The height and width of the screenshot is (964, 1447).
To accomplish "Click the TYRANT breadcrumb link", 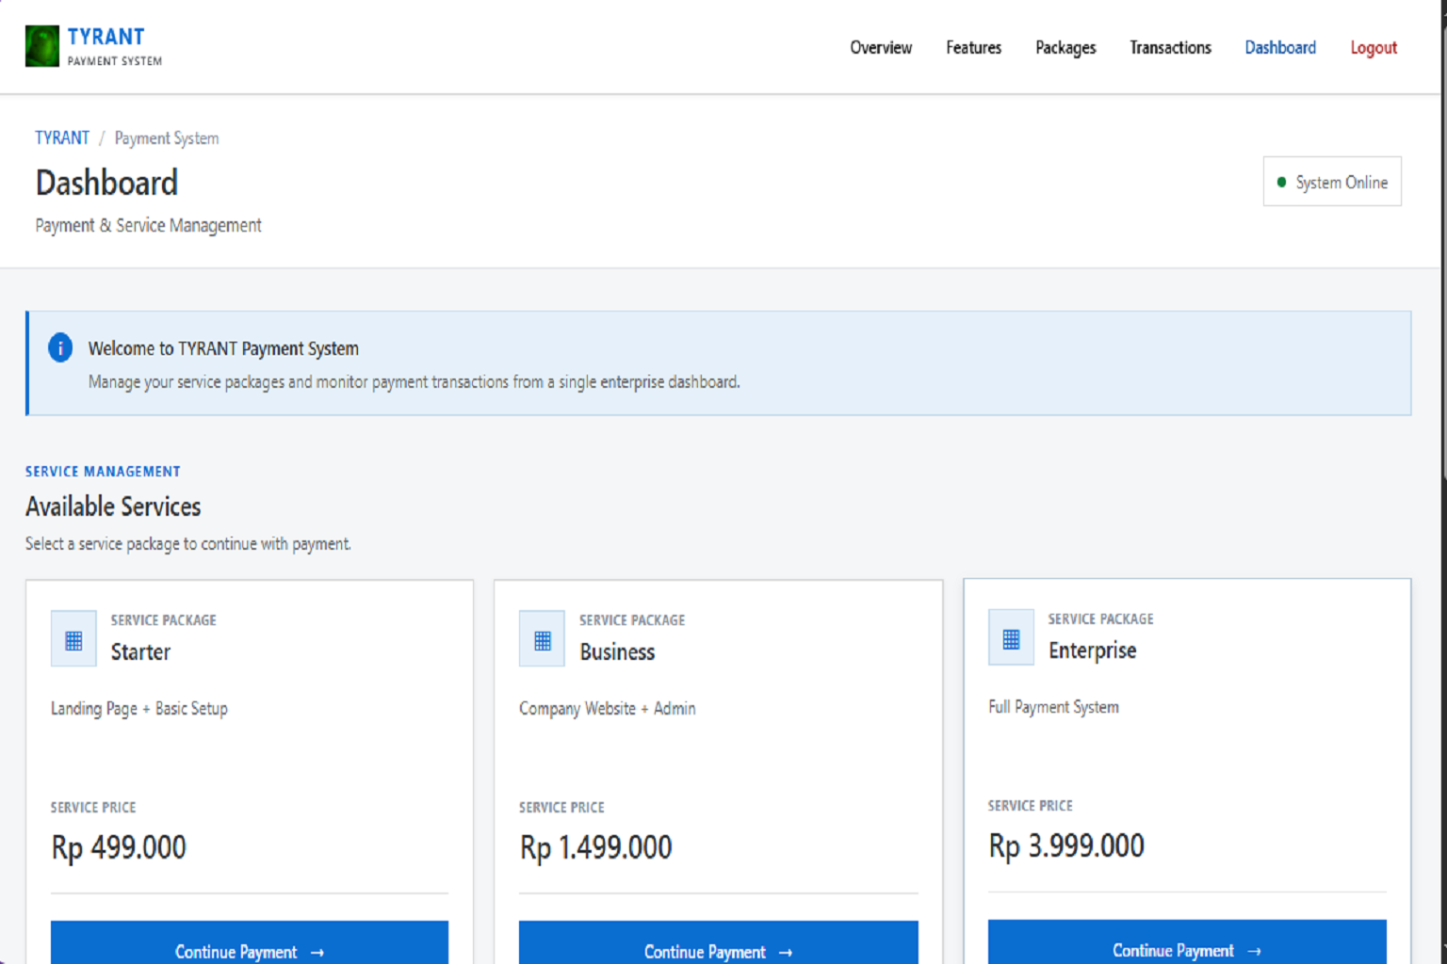I will pos(62,137).
